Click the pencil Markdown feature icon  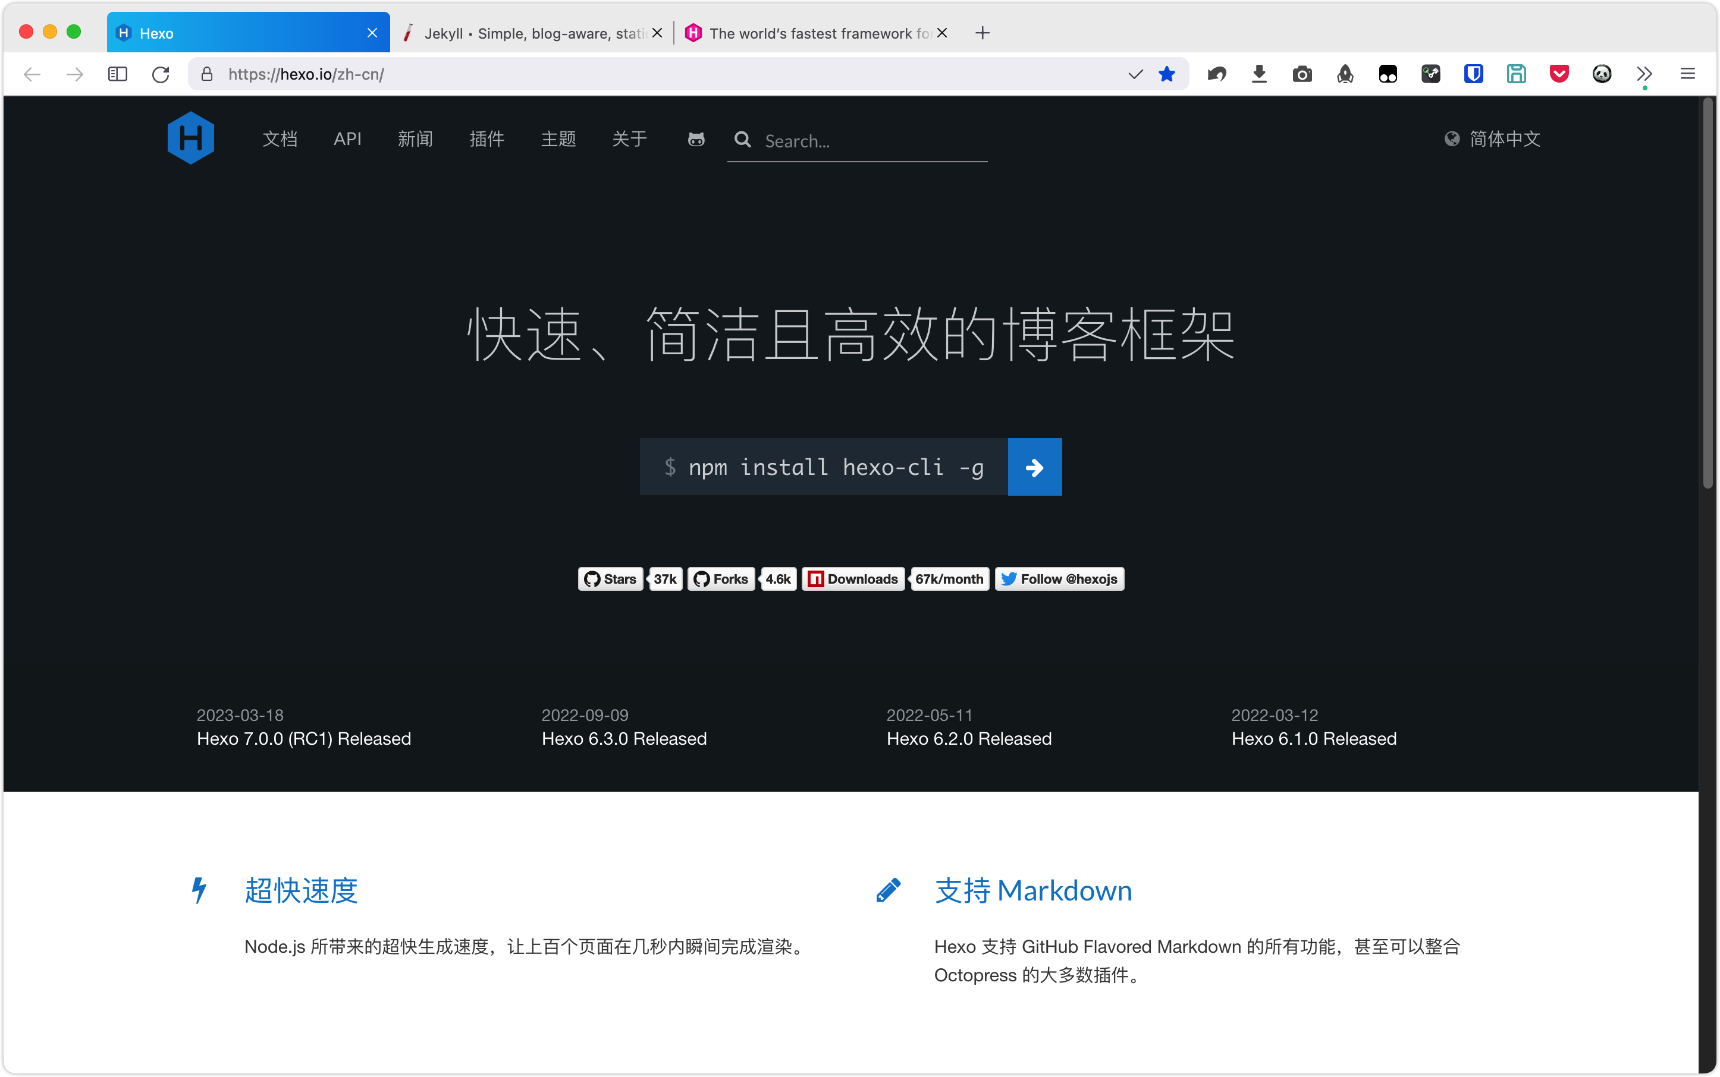coord(888,890)
